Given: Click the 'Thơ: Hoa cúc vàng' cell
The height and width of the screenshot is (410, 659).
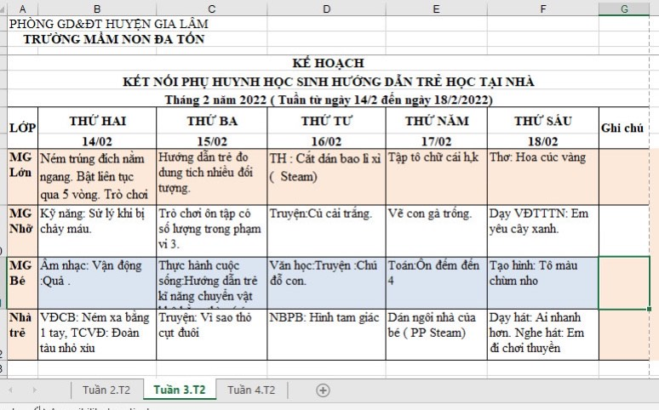Looking at the screenshot, I should [542, 176].
